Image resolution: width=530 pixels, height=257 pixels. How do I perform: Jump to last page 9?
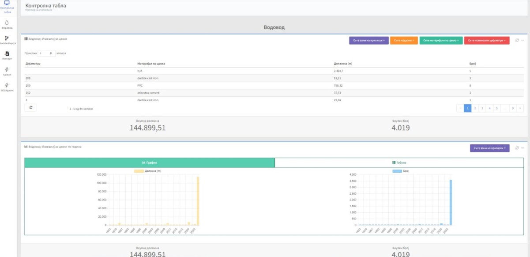point(513,108)
